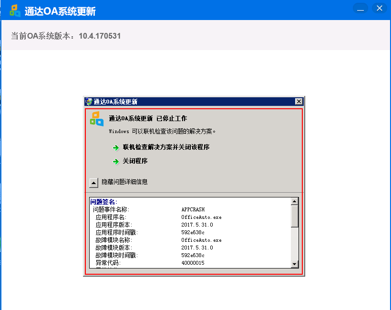
Task: Click OfficeAuto.exe value next to 应用程序名
Action: tap(202, 217)
